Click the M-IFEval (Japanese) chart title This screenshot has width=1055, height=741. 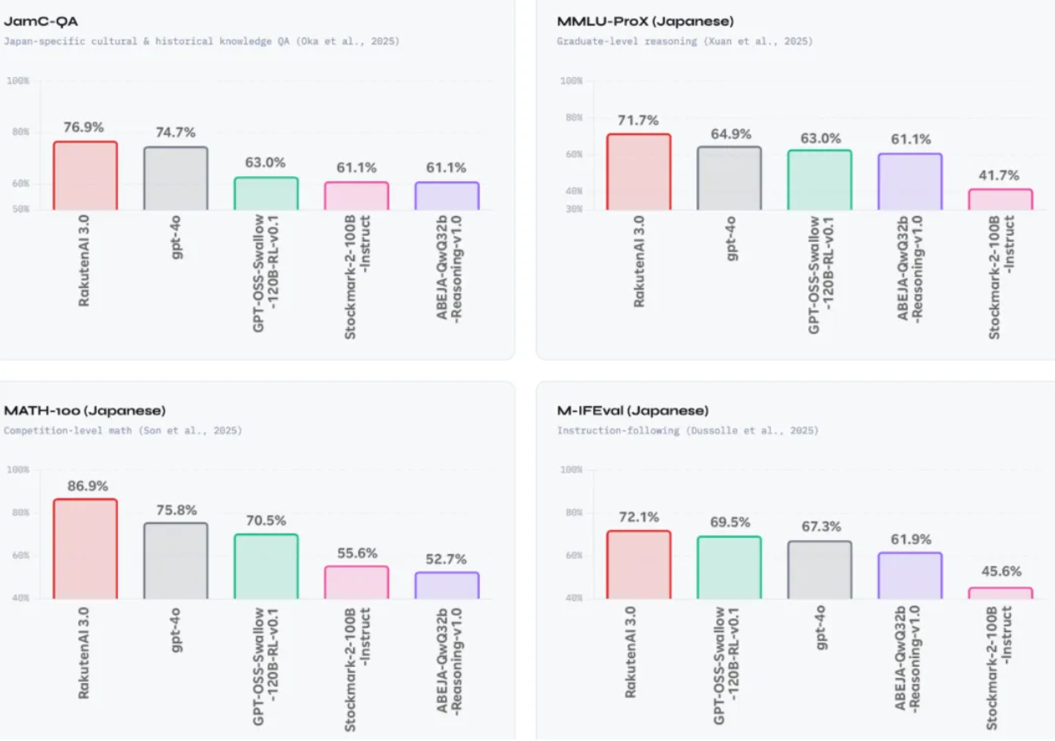tap(632, 410)
